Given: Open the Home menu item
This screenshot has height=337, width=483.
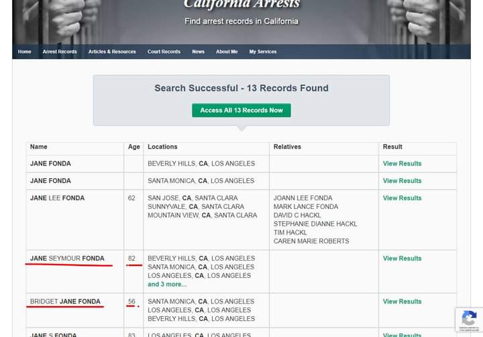Looking at the screenshot, I should tap(25, 52).
